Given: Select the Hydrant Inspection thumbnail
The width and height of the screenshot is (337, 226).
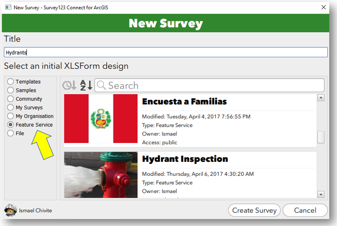Looking at the screenshot, I should [101, 175].
